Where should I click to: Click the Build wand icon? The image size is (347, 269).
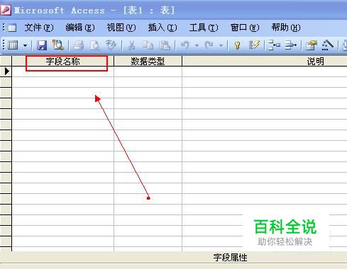[327, 45]
